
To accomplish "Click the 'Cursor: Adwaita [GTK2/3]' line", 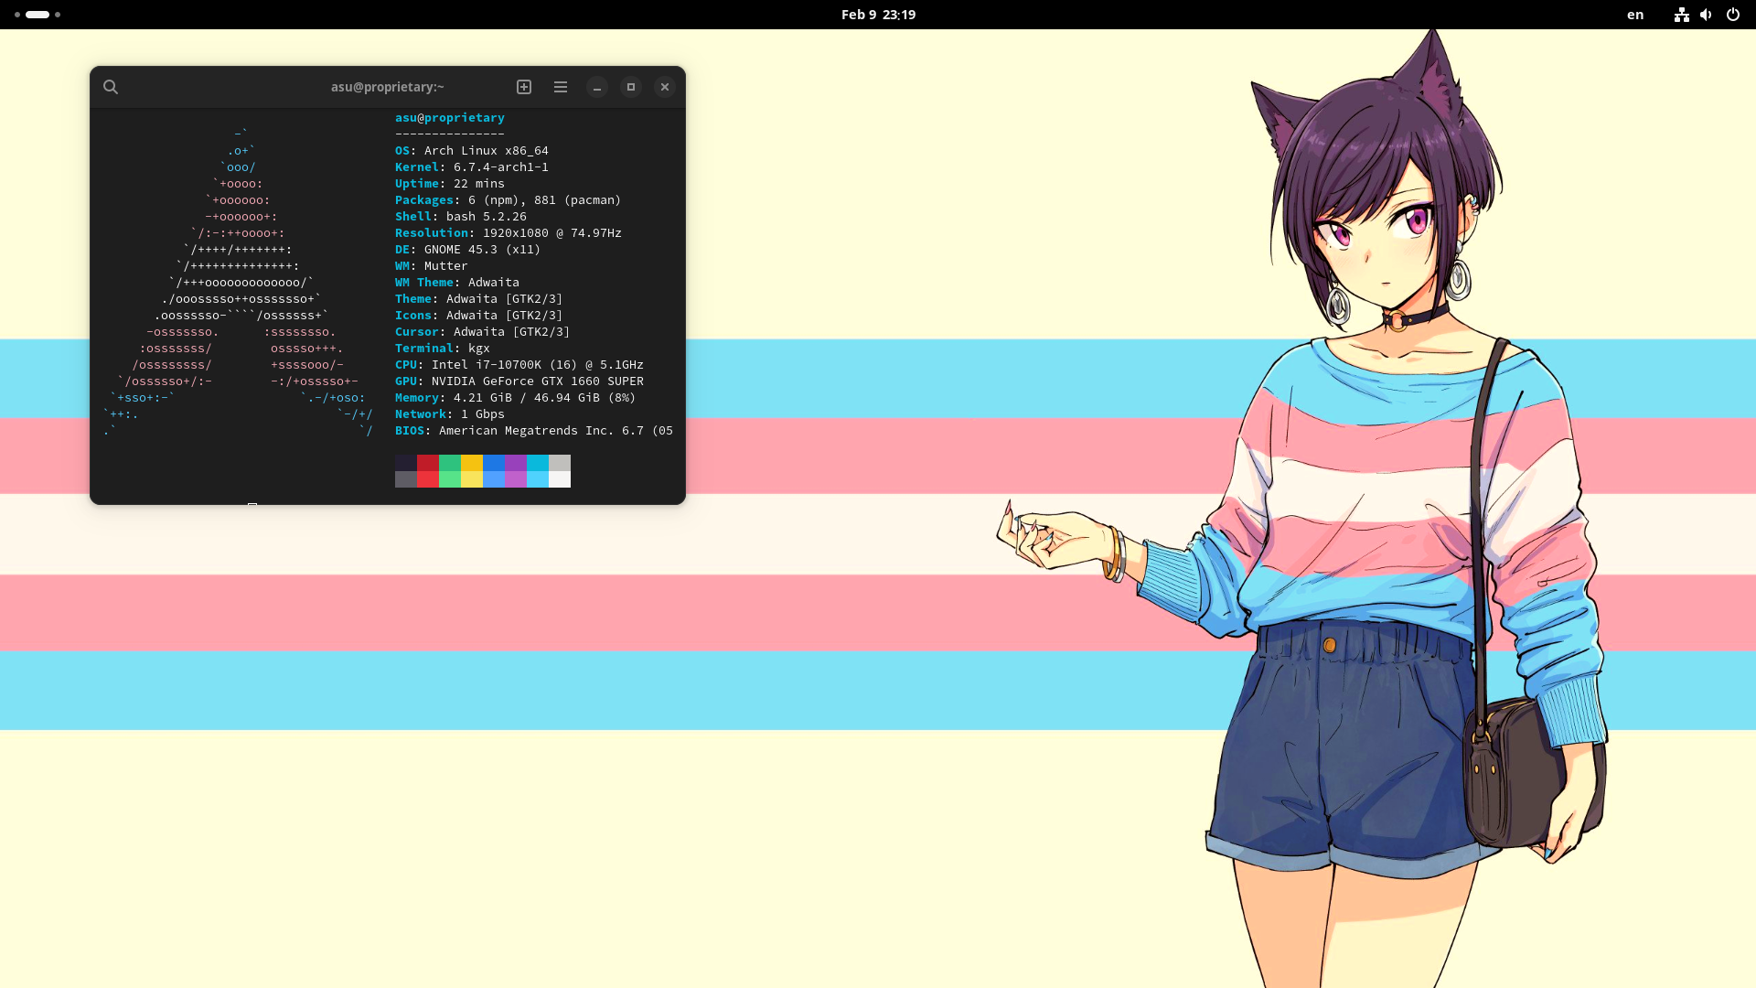I will coord(483,332).
